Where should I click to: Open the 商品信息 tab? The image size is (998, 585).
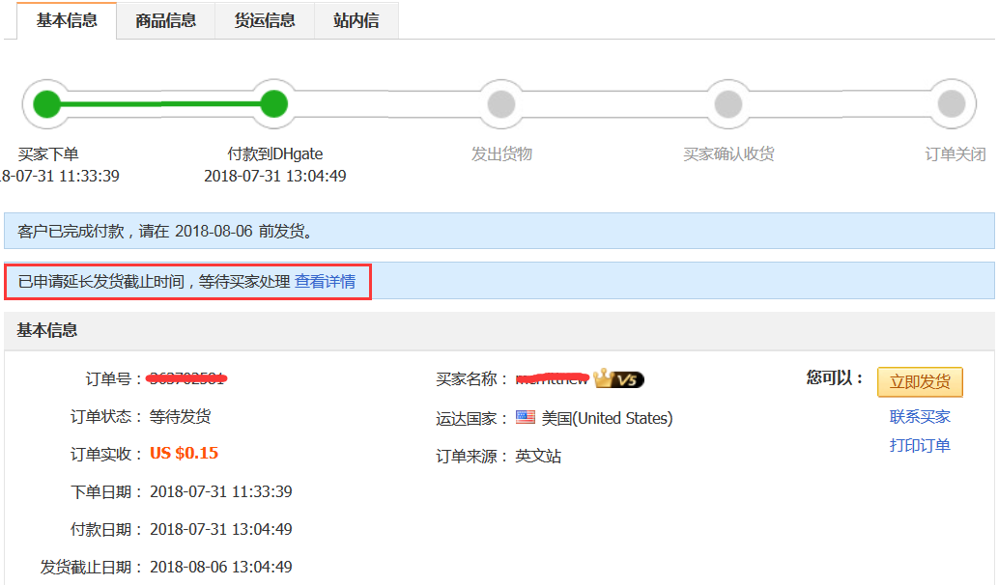click(x=165, y=20)
